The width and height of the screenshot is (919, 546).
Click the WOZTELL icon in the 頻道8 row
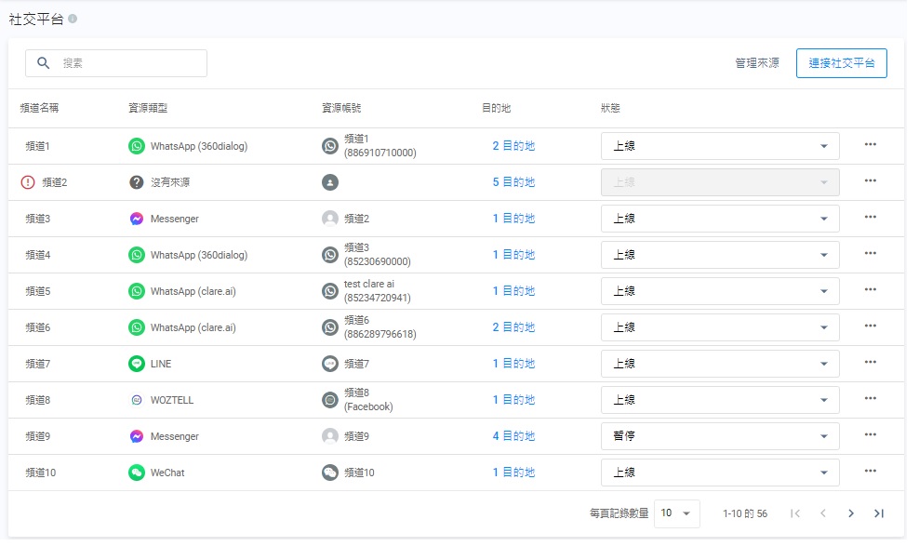[137, 400]
